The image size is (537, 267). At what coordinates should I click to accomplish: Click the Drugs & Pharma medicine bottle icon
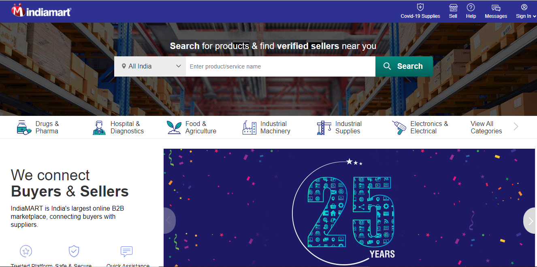[24, 128]
